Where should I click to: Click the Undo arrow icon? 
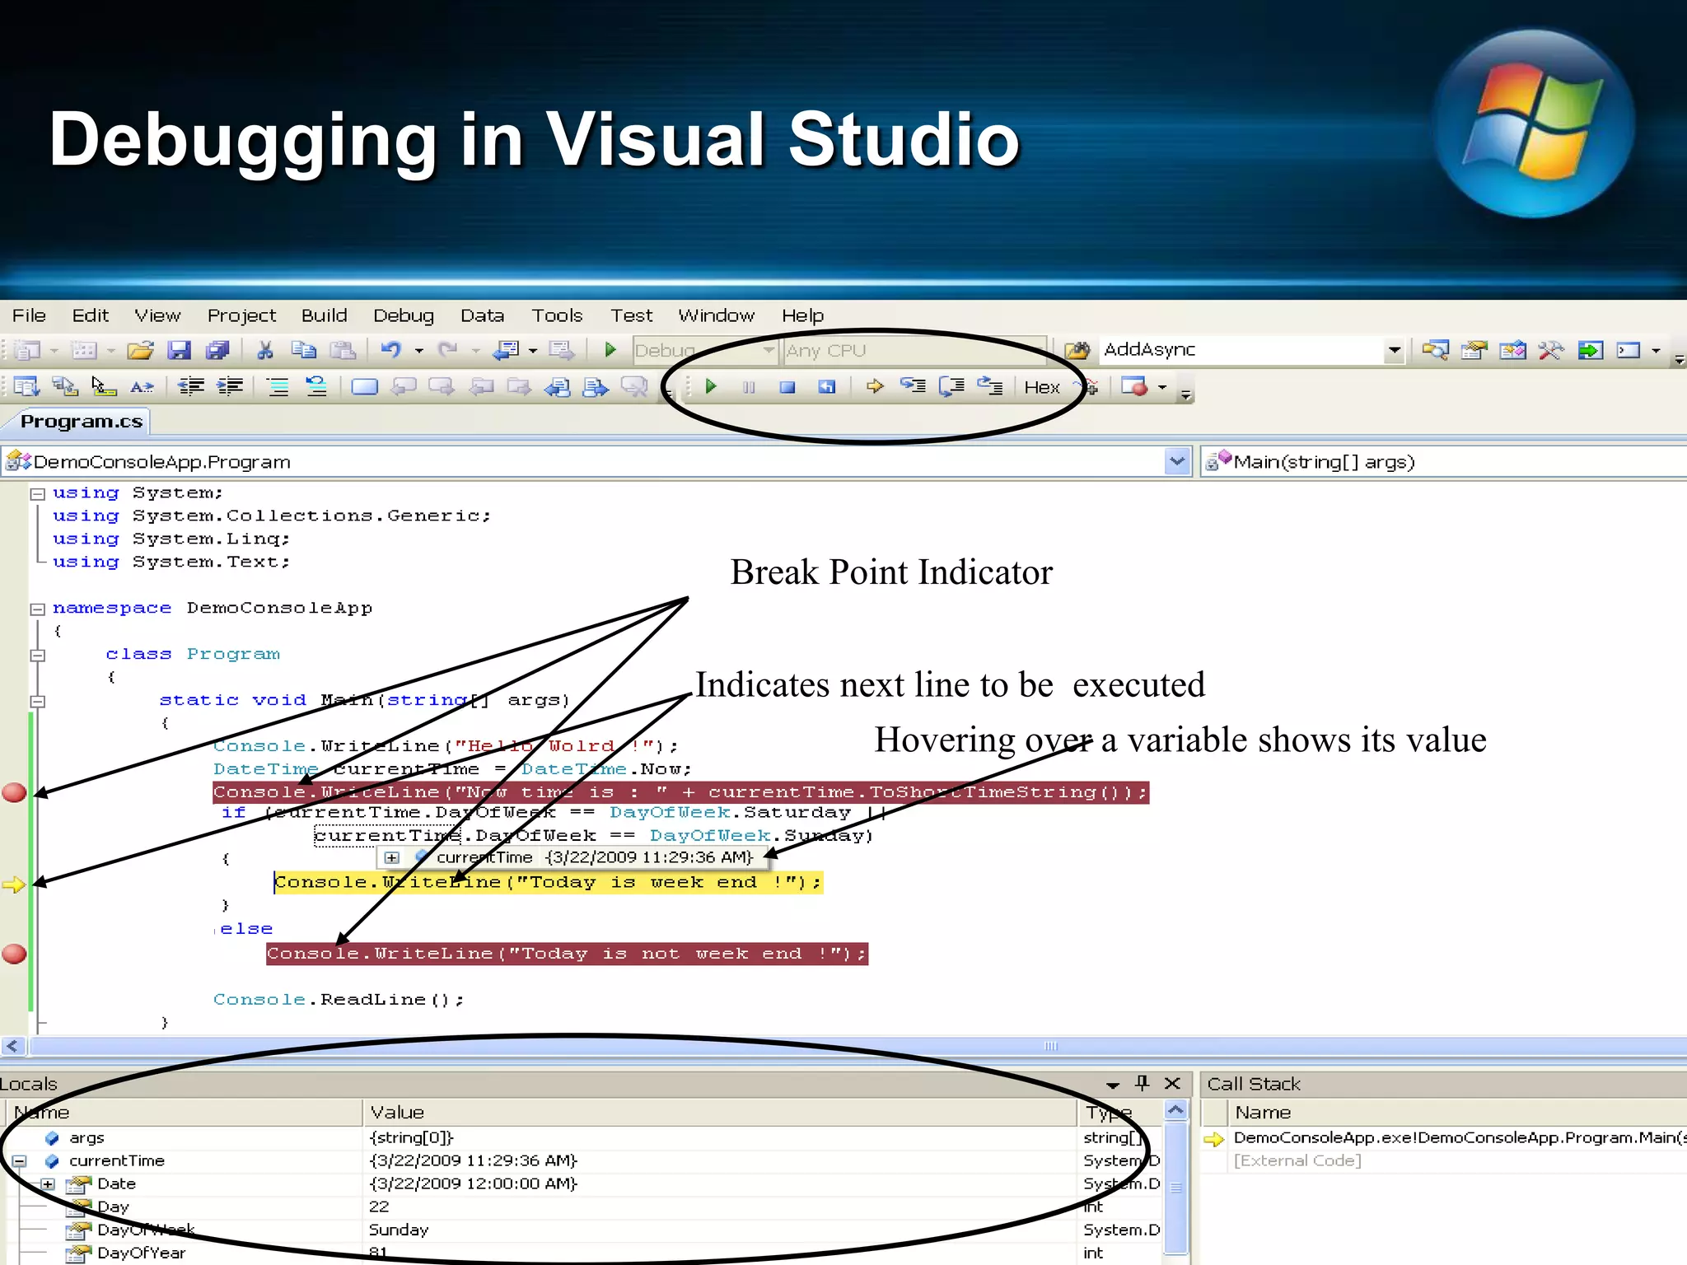pos(390,351)
